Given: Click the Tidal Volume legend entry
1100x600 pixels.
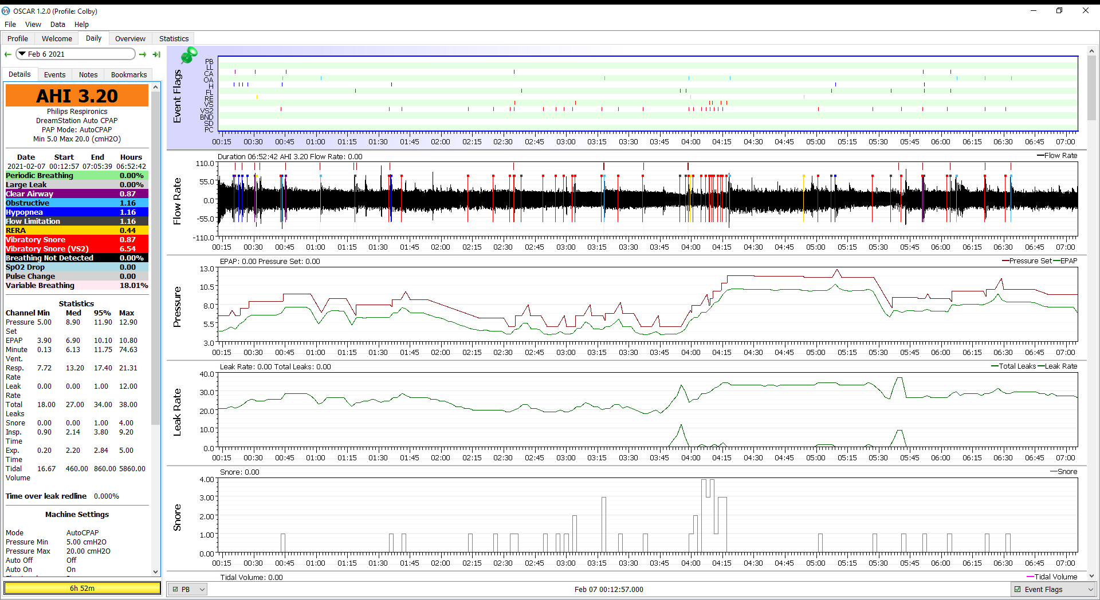Looking at the screenshot, I should (1052, 577).
